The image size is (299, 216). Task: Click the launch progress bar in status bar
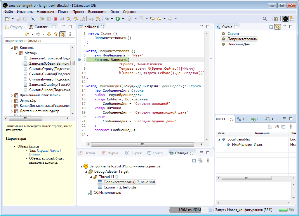(x=283, y=210)
